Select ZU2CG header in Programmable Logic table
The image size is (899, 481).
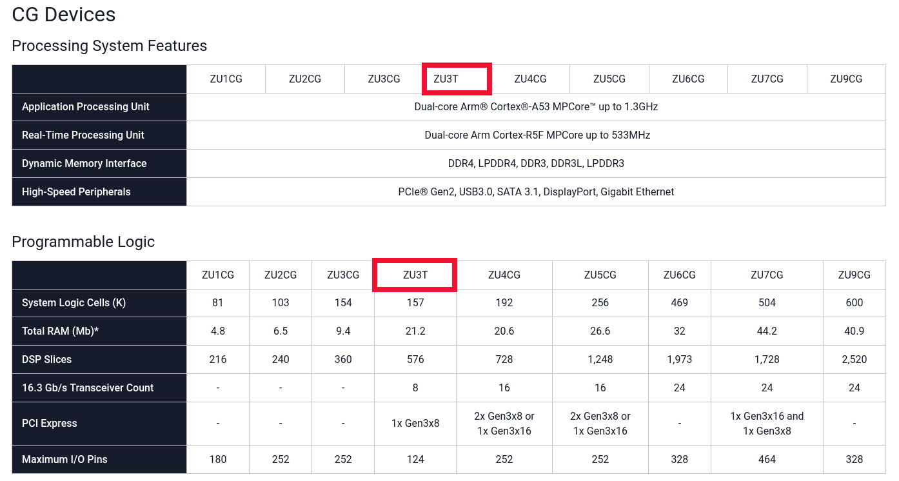point(281,275)
